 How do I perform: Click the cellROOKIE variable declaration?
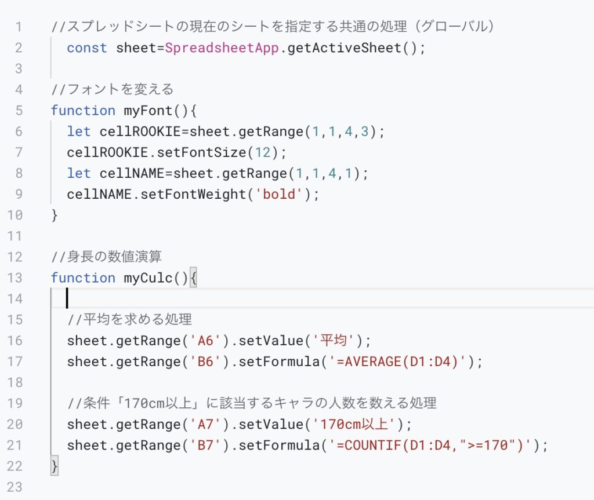pyautogui.click(x=140, y=132)
